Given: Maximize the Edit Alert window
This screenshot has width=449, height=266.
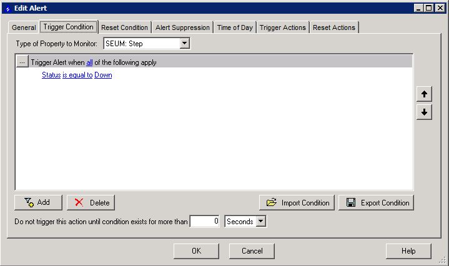Looking at the screenshot, I should click(x=428, y=8).
